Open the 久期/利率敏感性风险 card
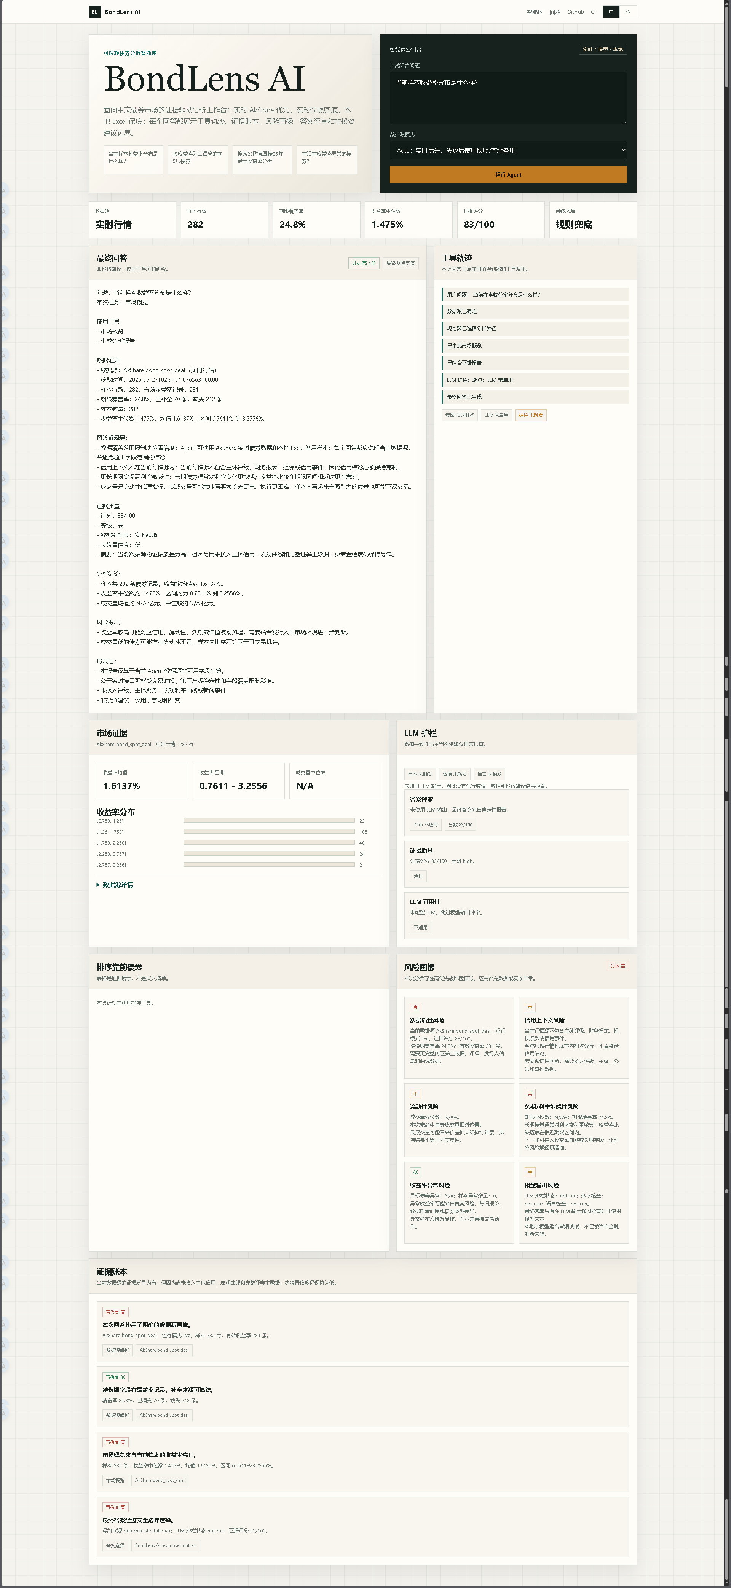 coord(574,1120)
